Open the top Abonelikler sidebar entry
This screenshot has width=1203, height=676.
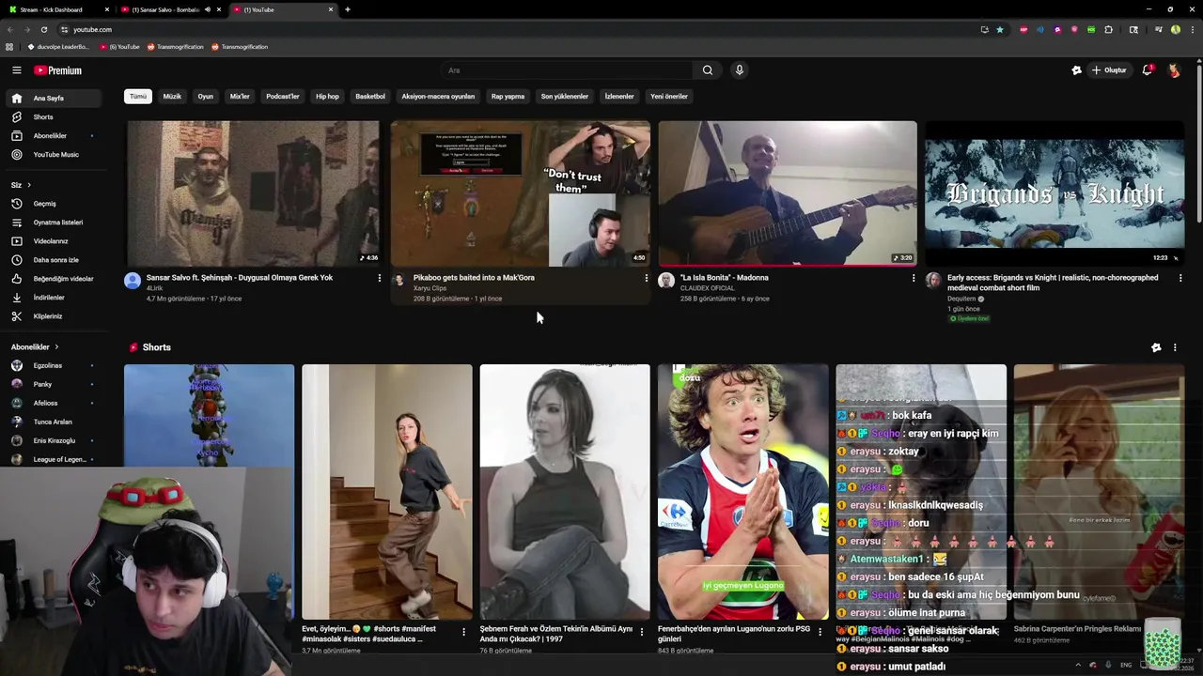point(53,136)
